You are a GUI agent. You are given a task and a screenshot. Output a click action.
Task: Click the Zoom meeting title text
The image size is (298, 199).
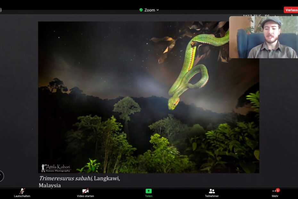(x=150, y=10)
